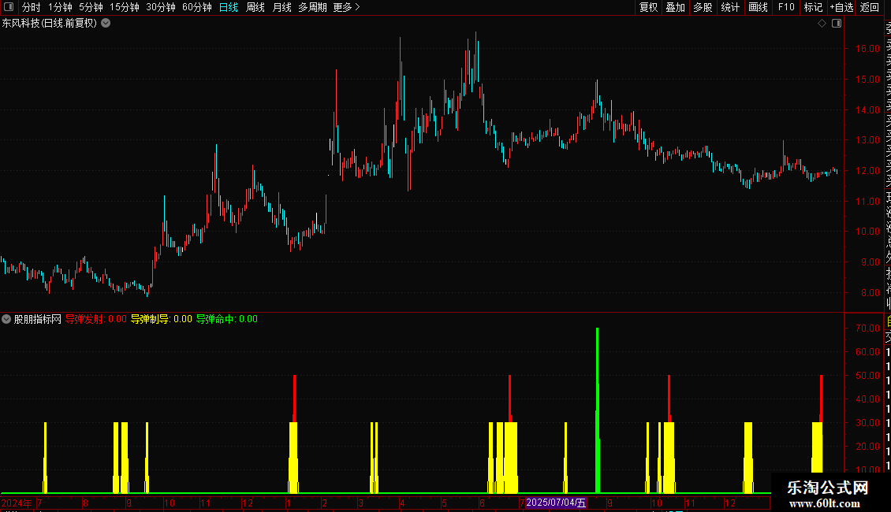Click the 叠加 overlay button
891x512 pixels.
point(676,7)
